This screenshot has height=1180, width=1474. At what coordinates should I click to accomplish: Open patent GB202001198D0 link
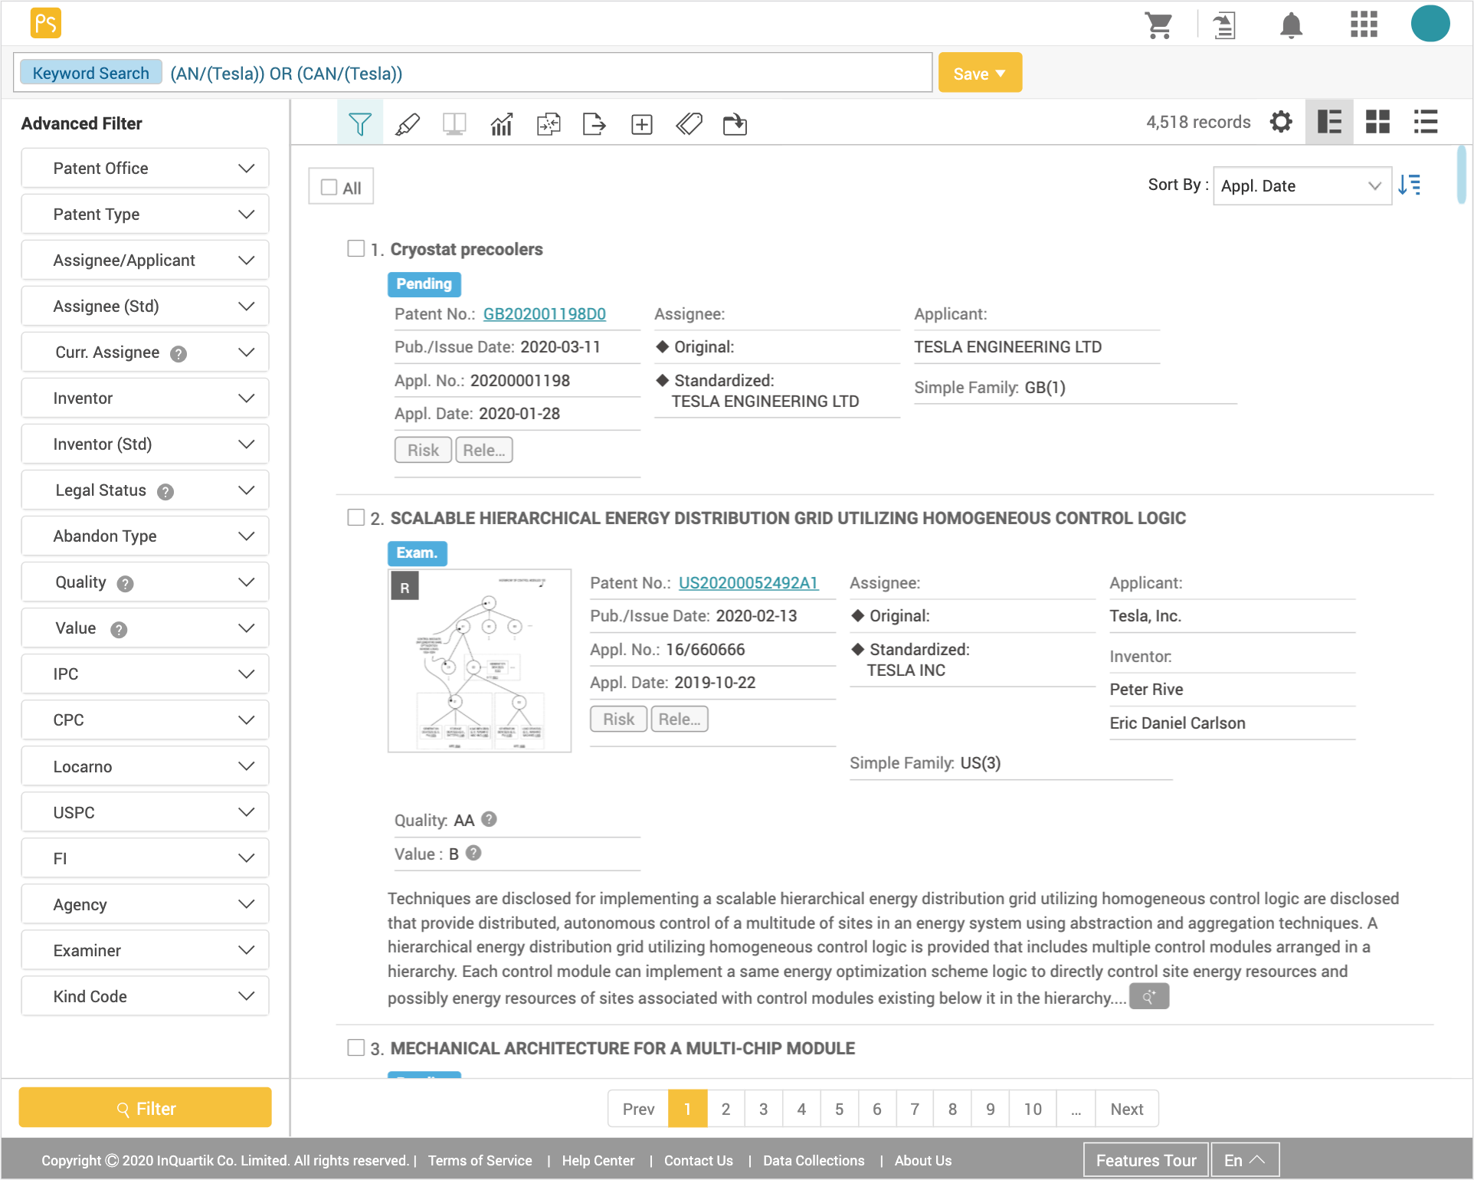[544, 313]
